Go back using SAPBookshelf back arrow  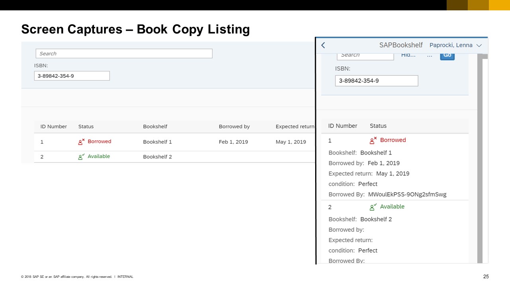click(x=323, y=45)
